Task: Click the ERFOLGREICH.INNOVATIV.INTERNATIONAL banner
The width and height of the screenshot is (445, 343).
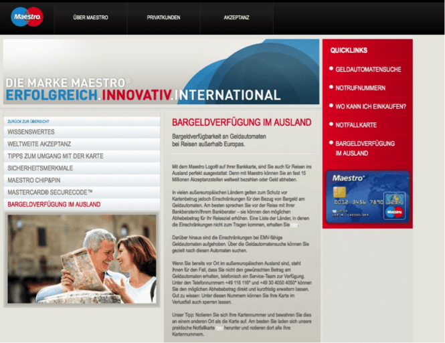Action: (161, 72)
